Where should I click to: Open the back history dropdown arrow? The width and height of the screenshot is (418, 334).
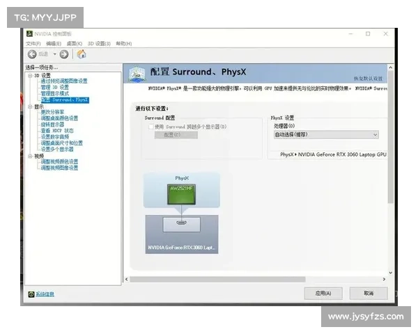54,54
